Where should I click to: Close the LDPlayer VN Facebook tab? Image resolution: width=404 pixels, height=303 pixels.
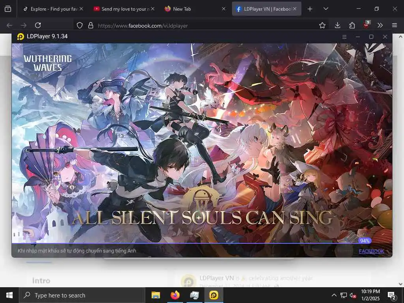pos(295,9)
